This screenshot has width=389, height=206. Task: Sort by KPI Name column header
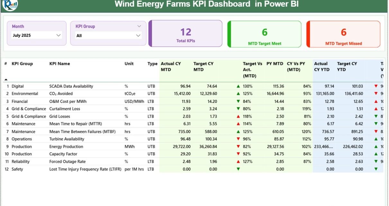point(59,64)
